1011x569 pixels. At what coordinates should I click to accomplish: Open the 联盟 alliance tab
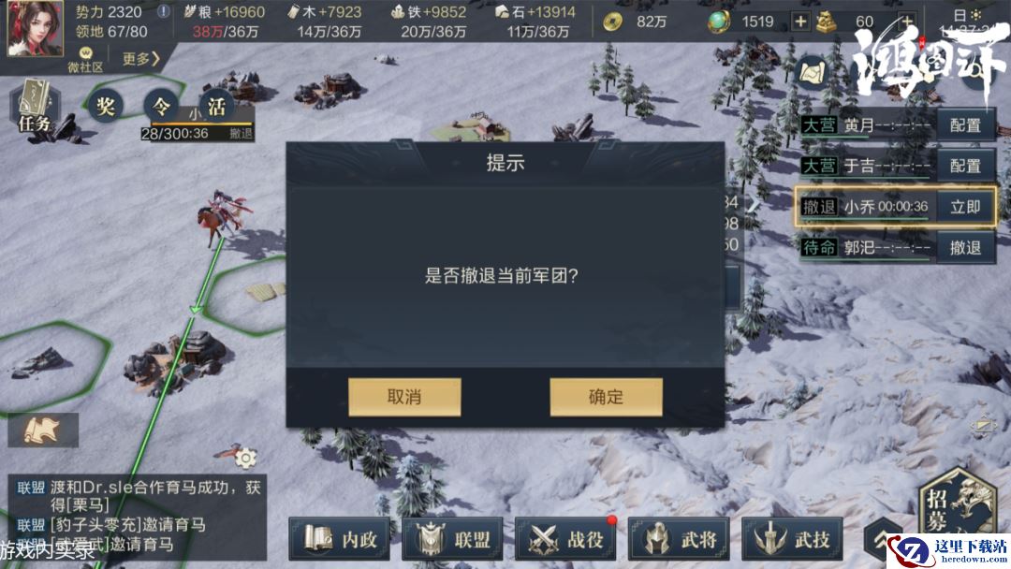tap(453, 539)
